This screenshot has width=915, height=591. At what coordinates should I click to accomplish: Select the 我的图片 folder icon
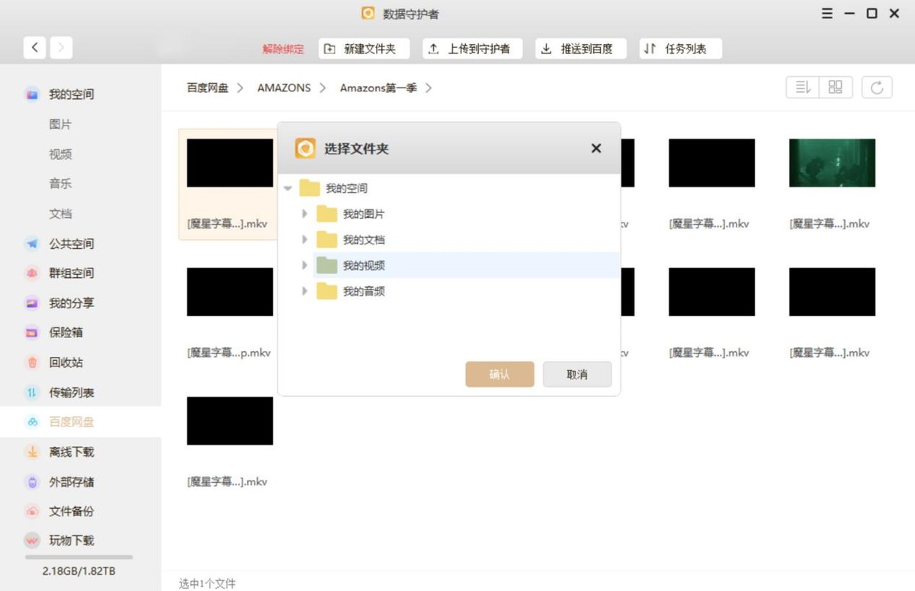[x=326, y=214]
